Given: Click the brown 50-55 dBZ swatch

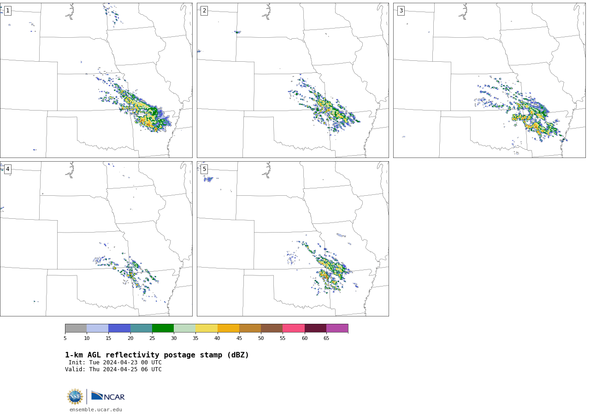Looking at the screenshot, I should pyautogui.click(x=272, y=328).
